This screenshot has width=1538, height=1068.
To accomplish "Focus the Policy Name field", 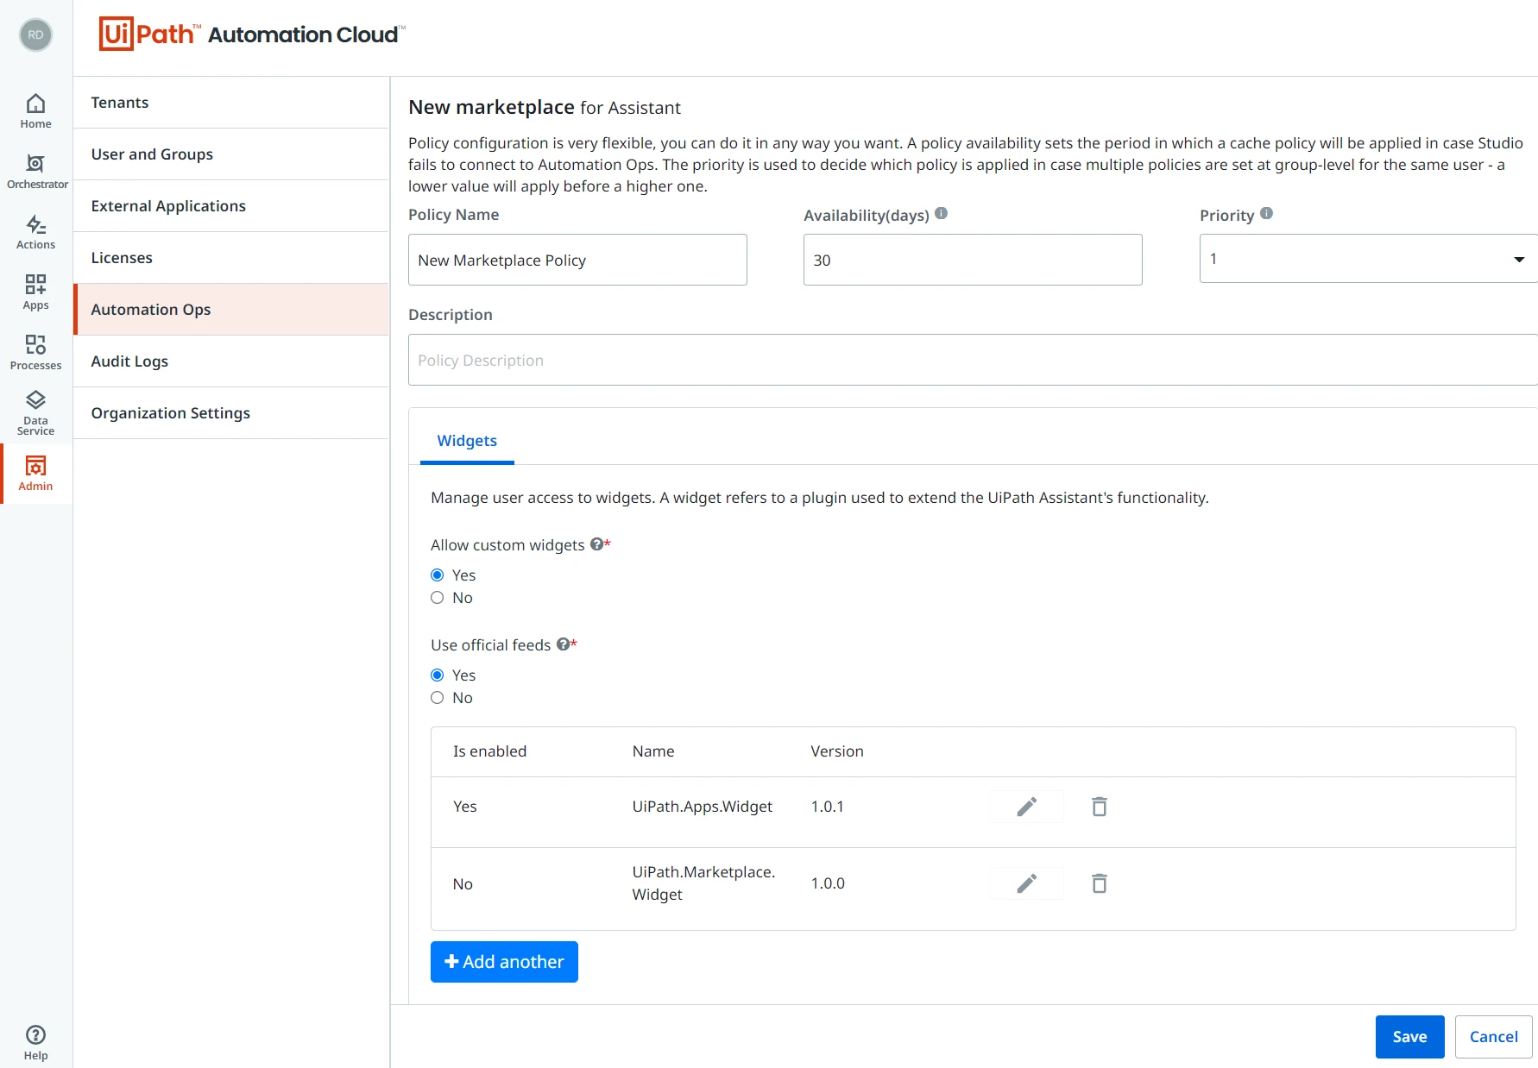I will (577, 260).
